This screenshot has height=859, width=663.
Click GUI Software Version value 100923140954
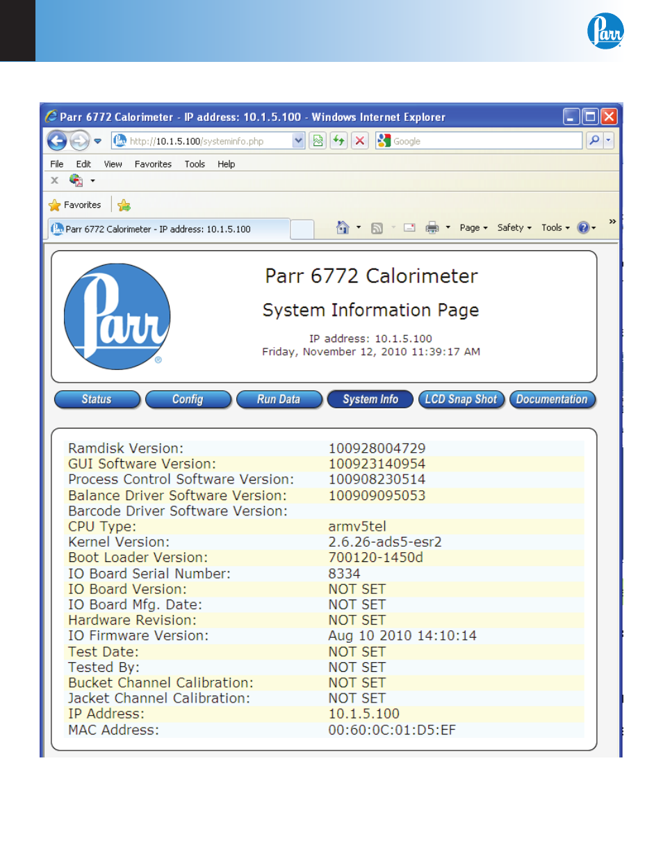click(x=377, y=464)
